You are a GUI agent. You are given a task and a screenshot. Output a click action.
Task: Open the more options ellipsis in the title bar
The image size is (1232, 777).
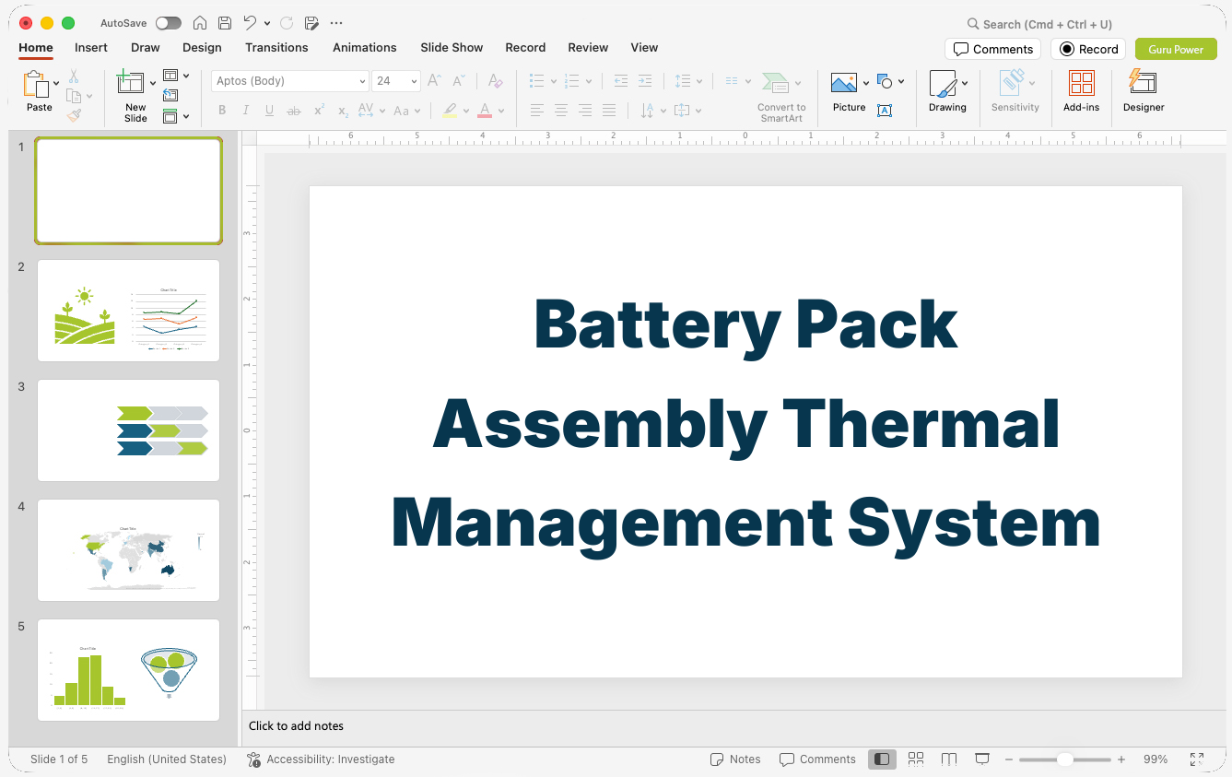tap(336, 23)
